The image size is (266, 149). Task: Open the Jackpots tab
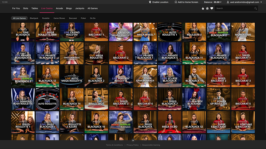click(x=79, y=8)
